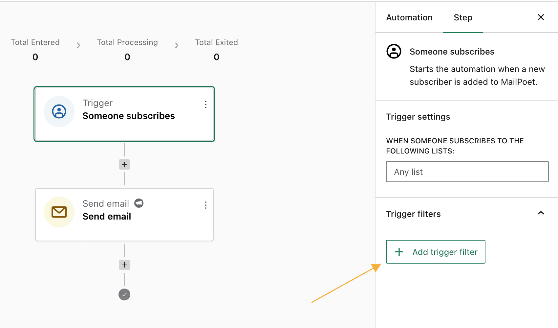Click the Total Processing statistic
This screenshot has width=558, height=328.
(127, 49)
